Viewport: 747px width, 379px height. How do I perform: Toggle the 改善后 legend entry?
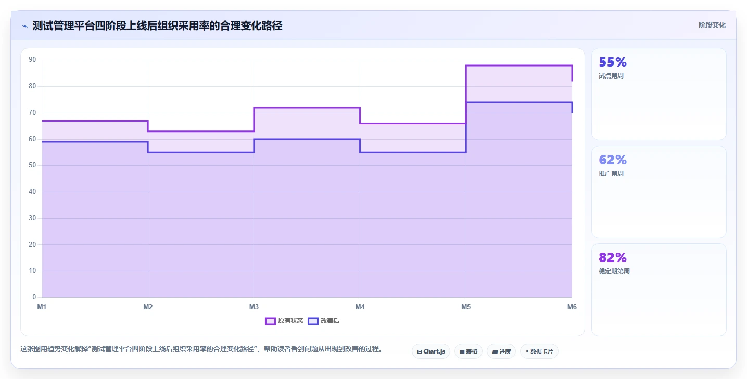point(324,321)
